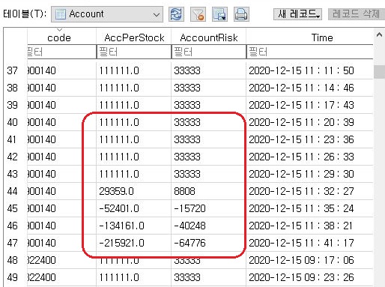Click AccountRisk cell -40248
The width and height of the screenshot is (385, 287).
click(209, 226)
